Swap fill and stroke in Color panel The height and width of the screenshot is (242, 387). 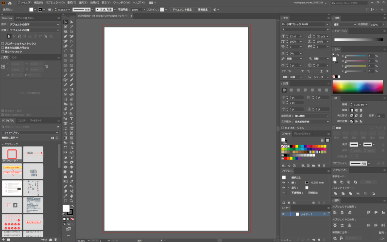pos(339,55)
